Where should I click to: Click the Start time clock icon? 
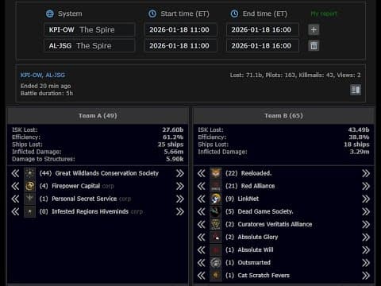coord(152,14)
